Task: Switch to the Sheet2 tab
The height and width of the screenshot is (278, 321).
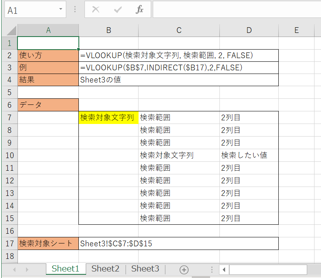Action: point(105,269)
